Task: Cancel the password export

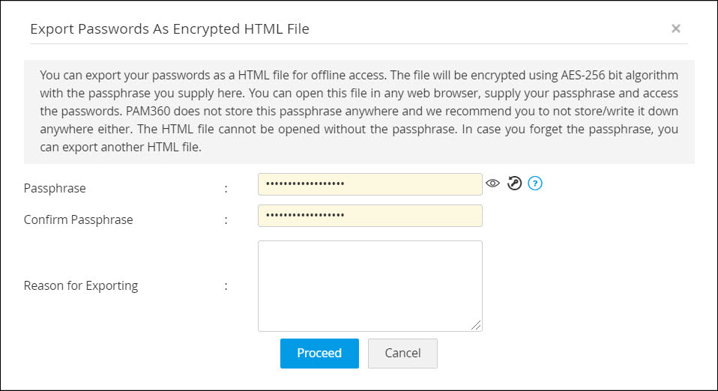Action: (402, 354)
